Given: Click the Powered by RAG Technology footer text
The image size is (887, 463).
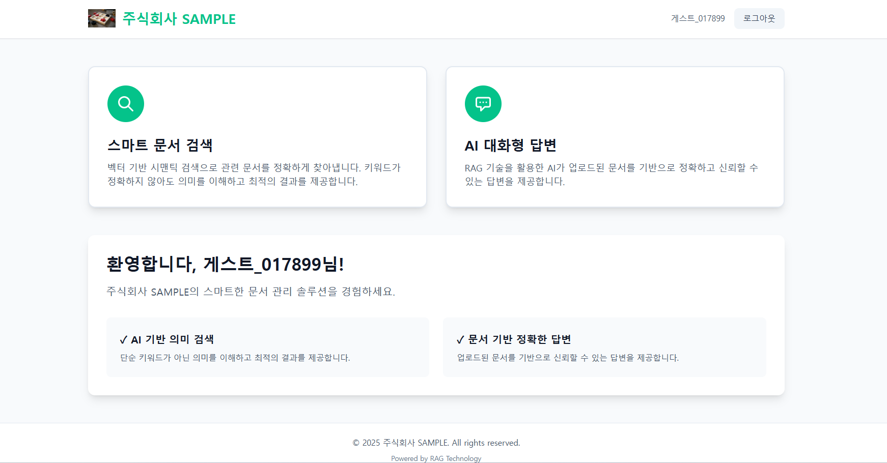Looking at the screenshot, I should 435,458.
